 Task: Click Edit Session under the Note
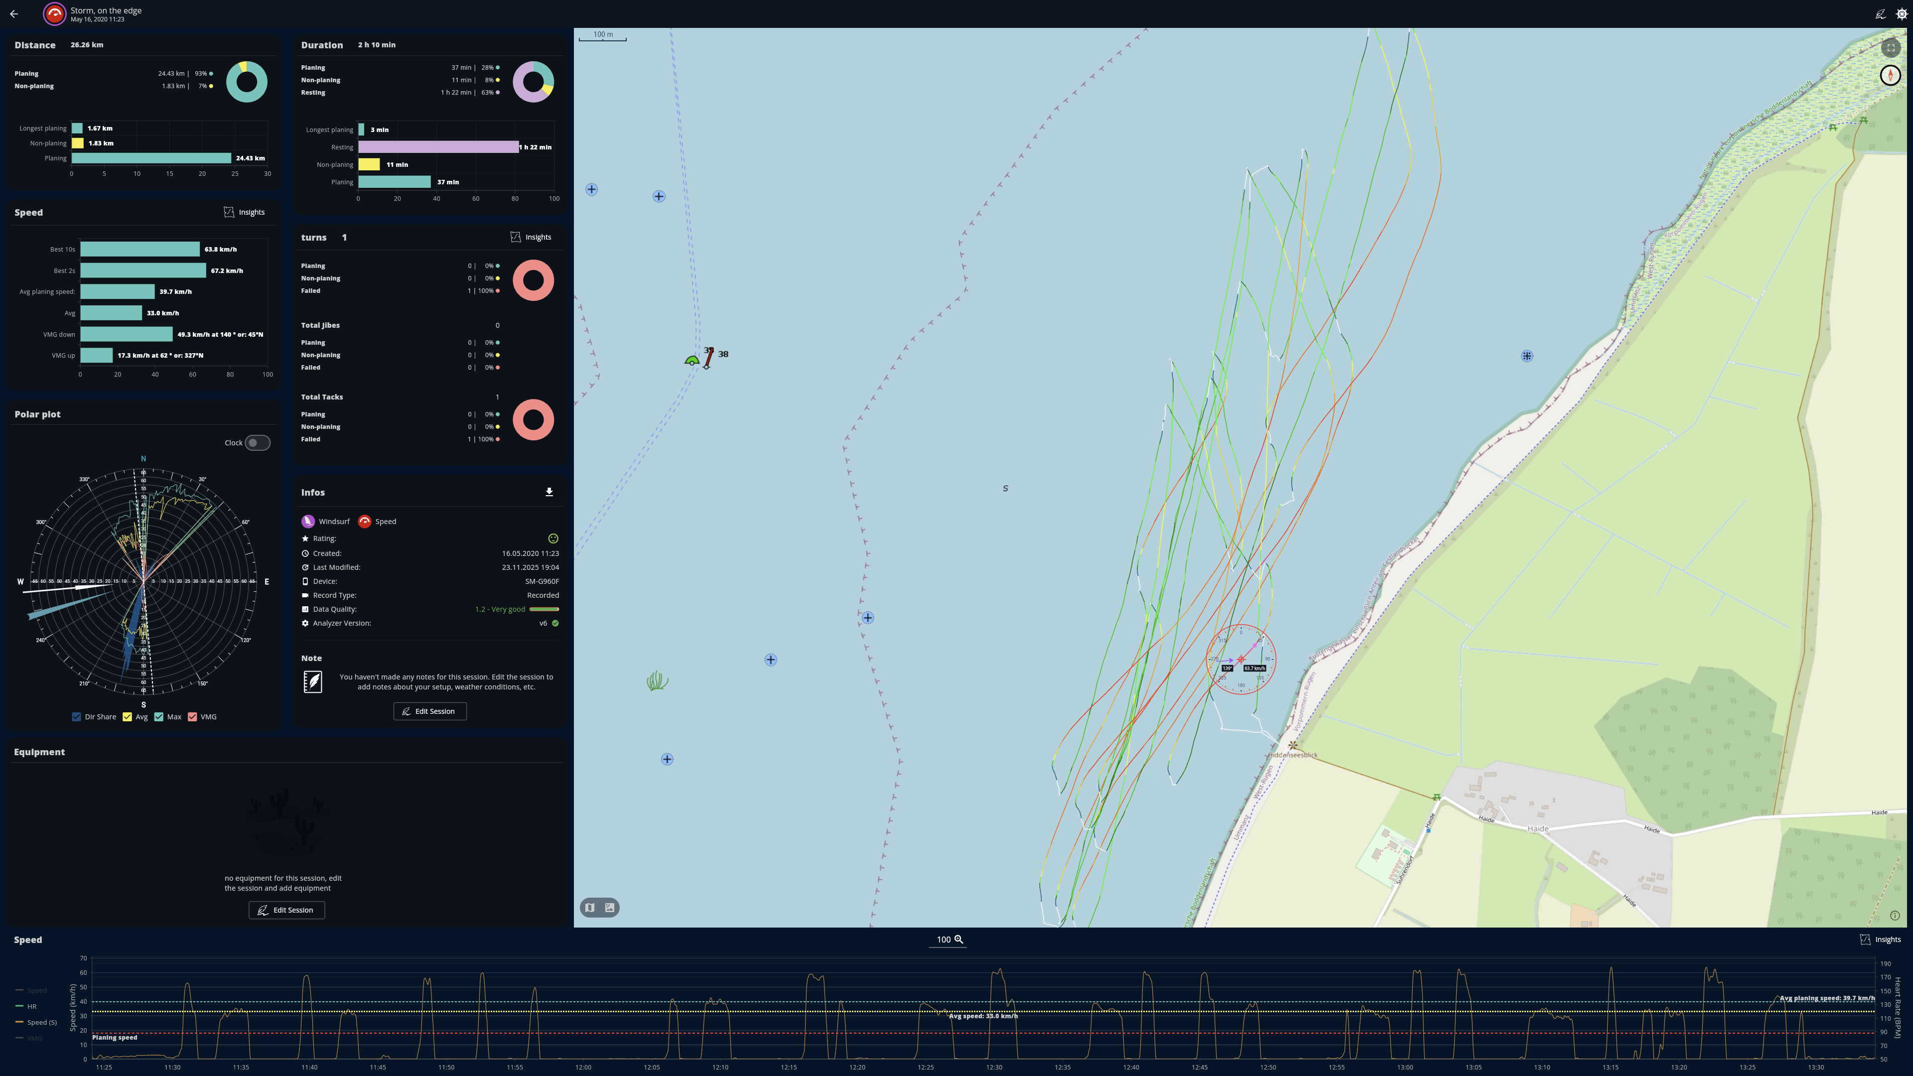click(429, 711)
